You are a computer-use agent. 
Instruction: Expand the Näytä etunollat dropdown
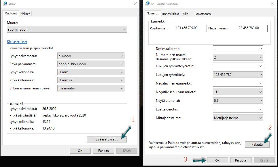coord(238,100)
